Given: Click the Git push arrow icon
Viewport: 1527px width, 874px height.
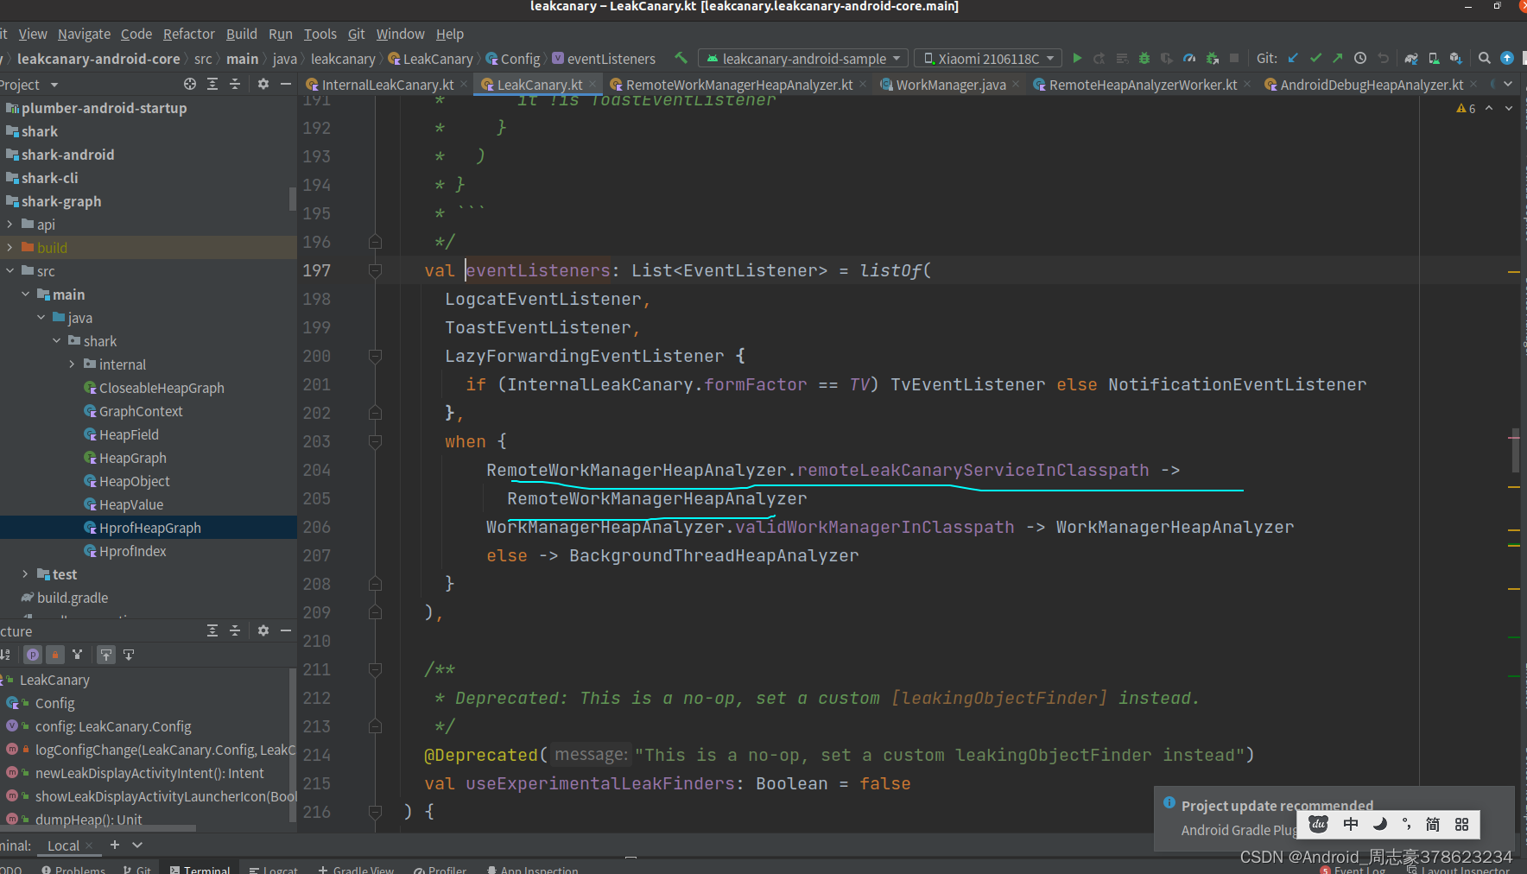Looking at the screenshot, I should [1338, 59].
